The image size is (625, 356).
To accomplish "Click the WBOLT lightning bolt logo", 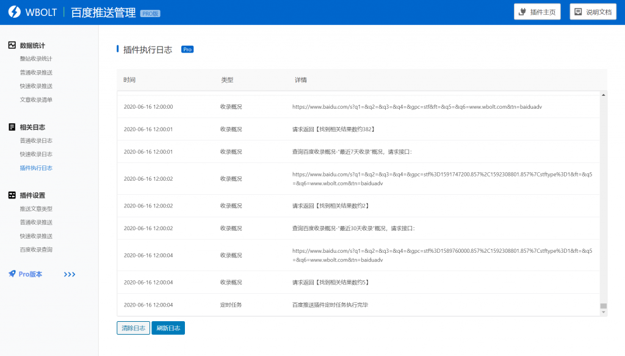I will [x=15, y=11].
